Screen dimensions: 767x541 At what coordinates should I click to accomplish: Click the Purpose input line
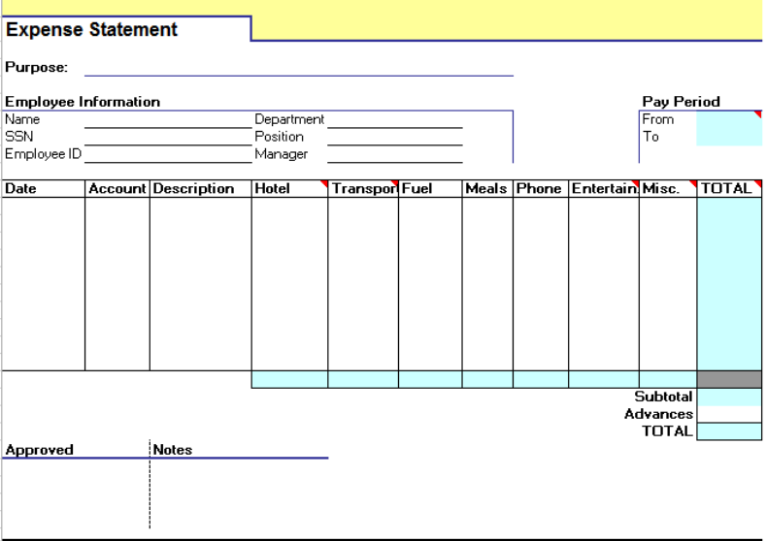298,67
